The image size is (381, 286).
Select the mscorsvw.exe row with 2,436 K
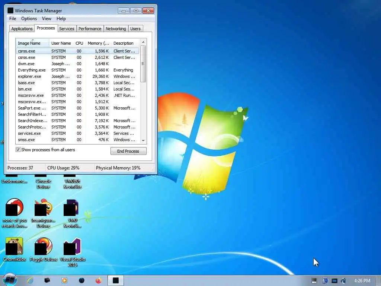coord(77,95)
